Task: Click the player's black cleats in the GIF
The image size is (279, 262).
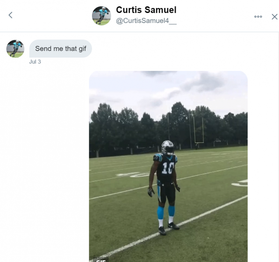Action: [x=168, y=228]
